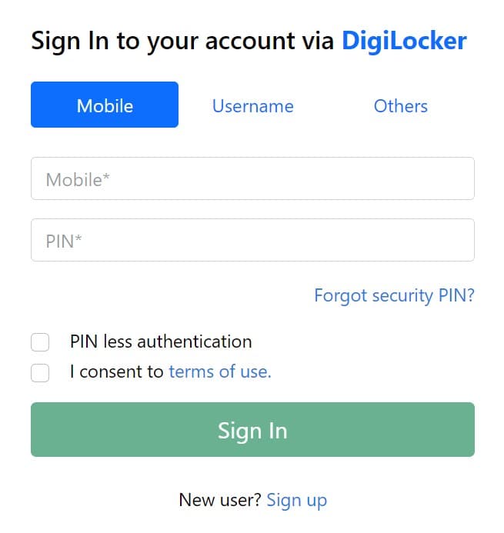Open the Forgot security PIN link

click(x=394, y=295)
